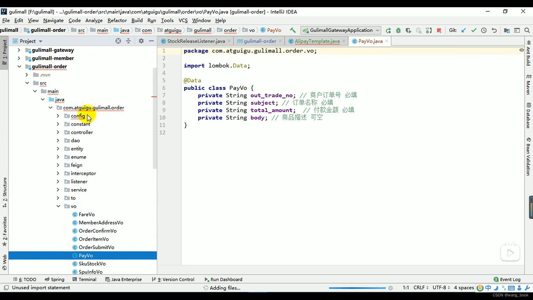Open Java Enterprise tool window
This screenshot has width=533, height=300.
point(124,279)
